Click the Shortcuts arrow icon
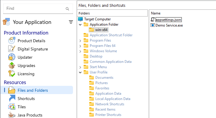216x118 pixels. tap(11, 99)
